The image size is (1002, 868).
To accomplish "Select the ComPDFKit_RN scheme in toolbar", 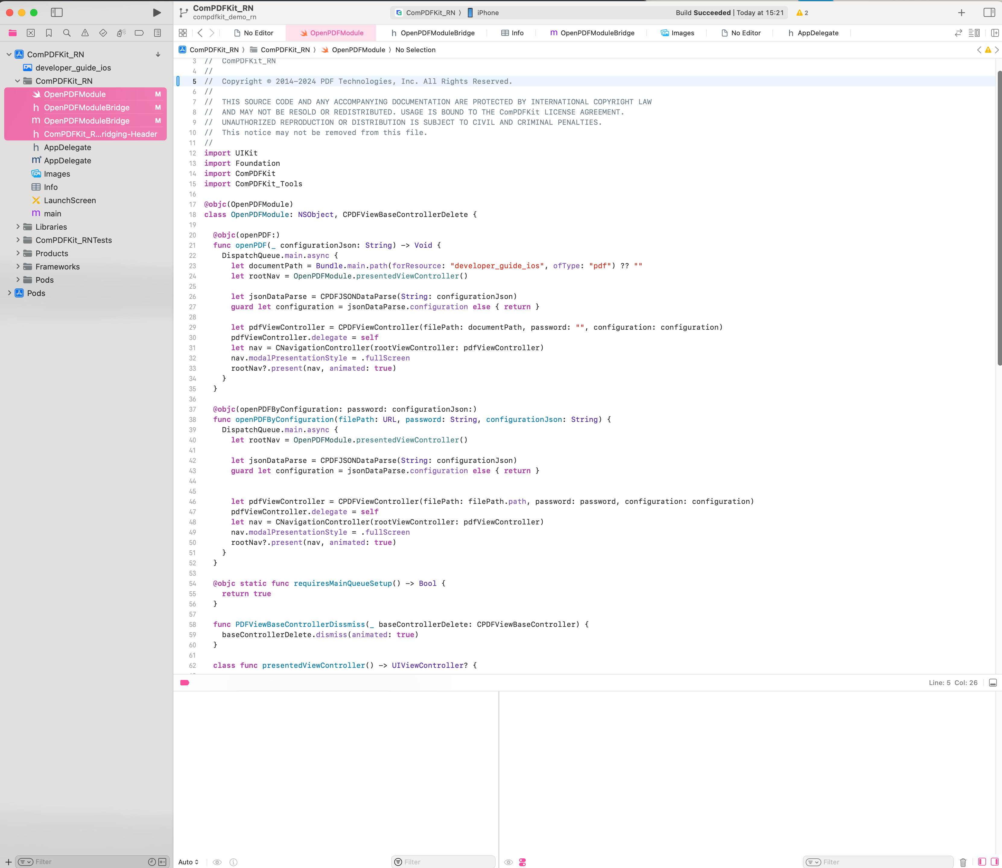I will (x=426, y=13).
